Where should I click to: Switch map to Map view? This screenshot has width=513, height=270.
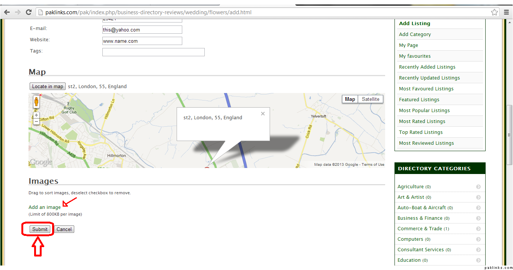(x=350, y=99)
